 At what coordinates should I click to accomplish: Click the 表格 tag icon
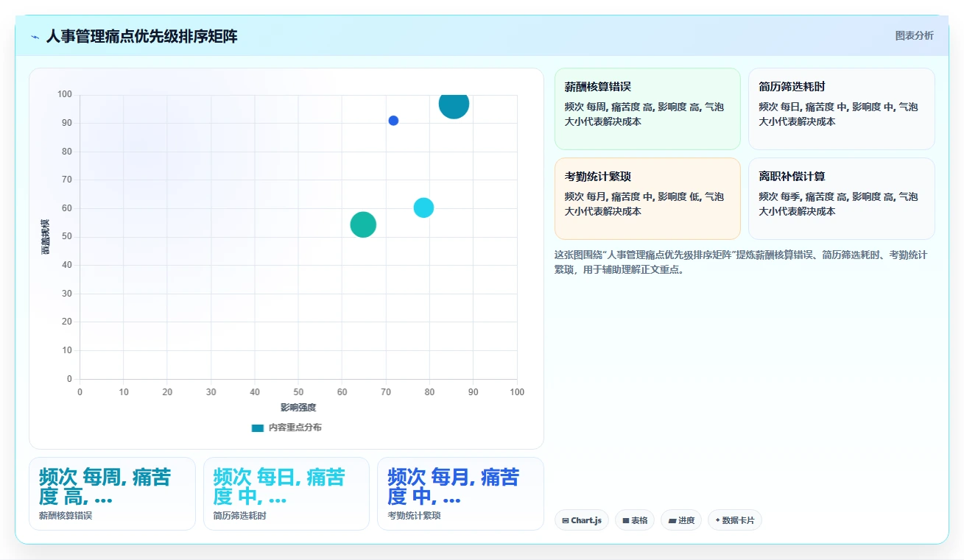[x=625, y=520]
